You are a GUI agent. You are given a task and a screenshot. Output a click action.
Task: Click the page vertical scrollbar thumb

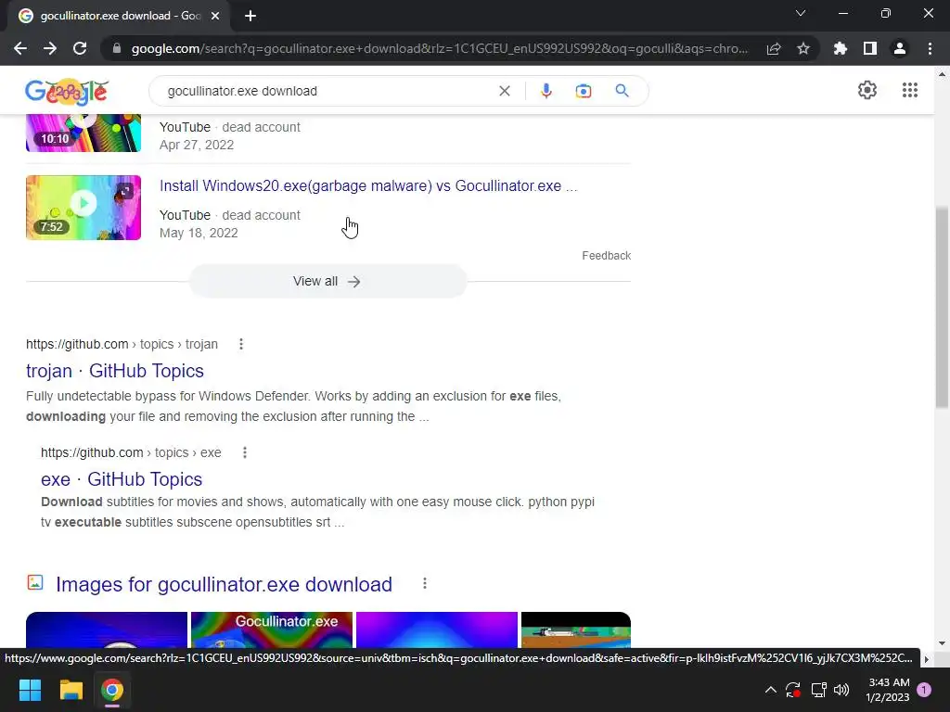coord(942,307)
